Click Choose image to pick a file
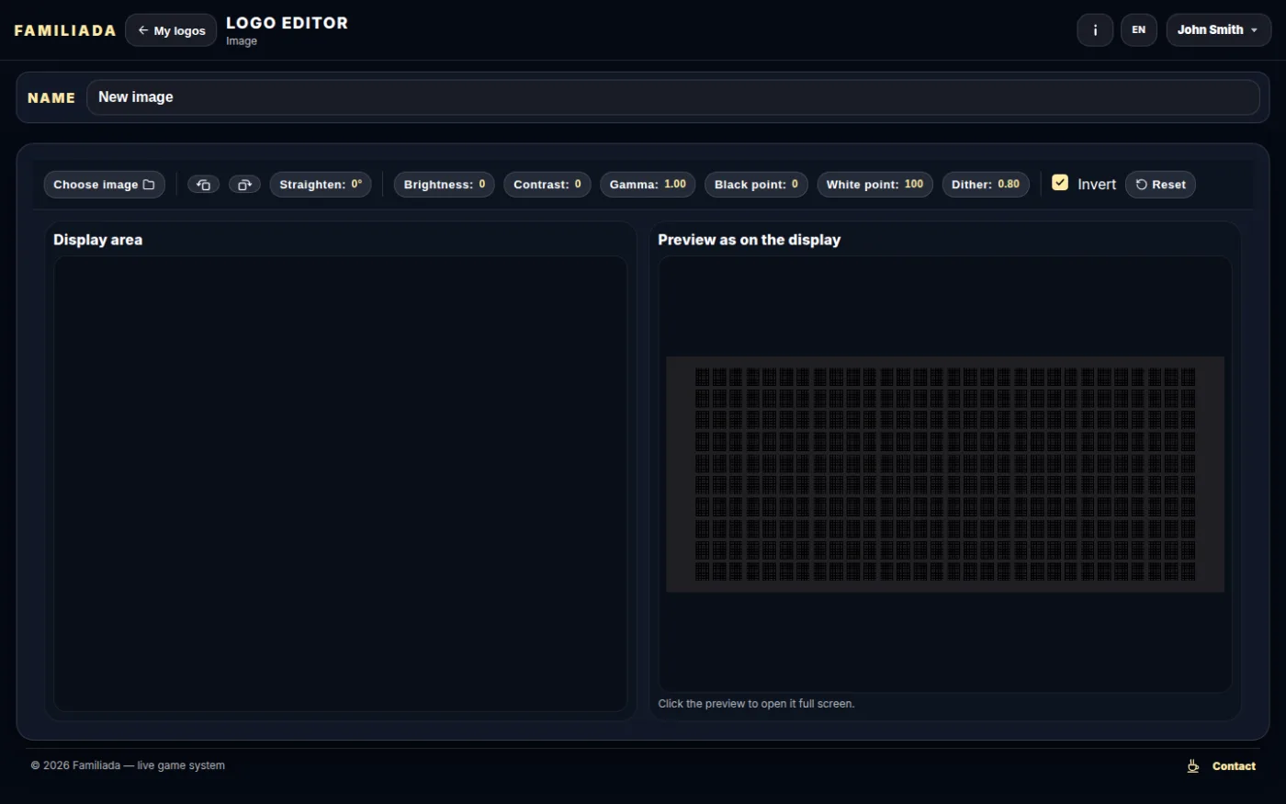This screenshot has width=1286, height=804. pos(105,185)
